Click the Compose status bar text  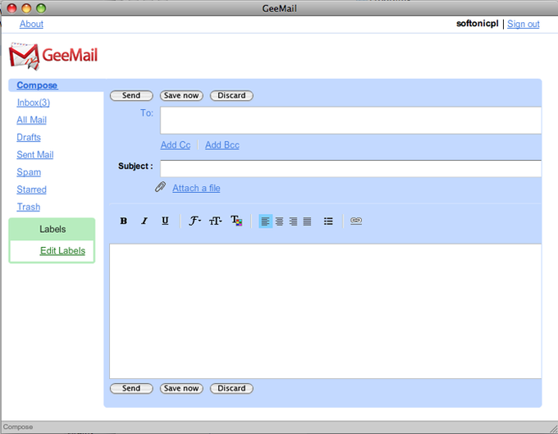pyautogui.click(x=18, y=427)
